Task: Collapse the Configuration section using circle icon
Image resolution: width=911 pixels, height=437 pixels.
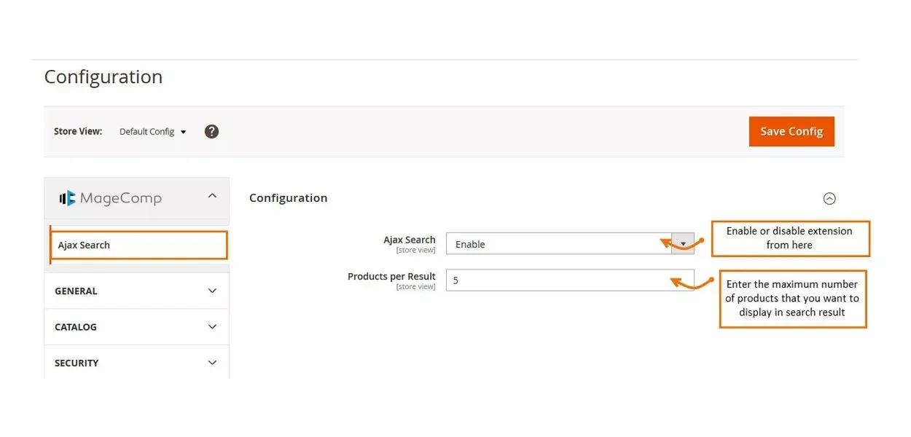Action: [829, 199]
